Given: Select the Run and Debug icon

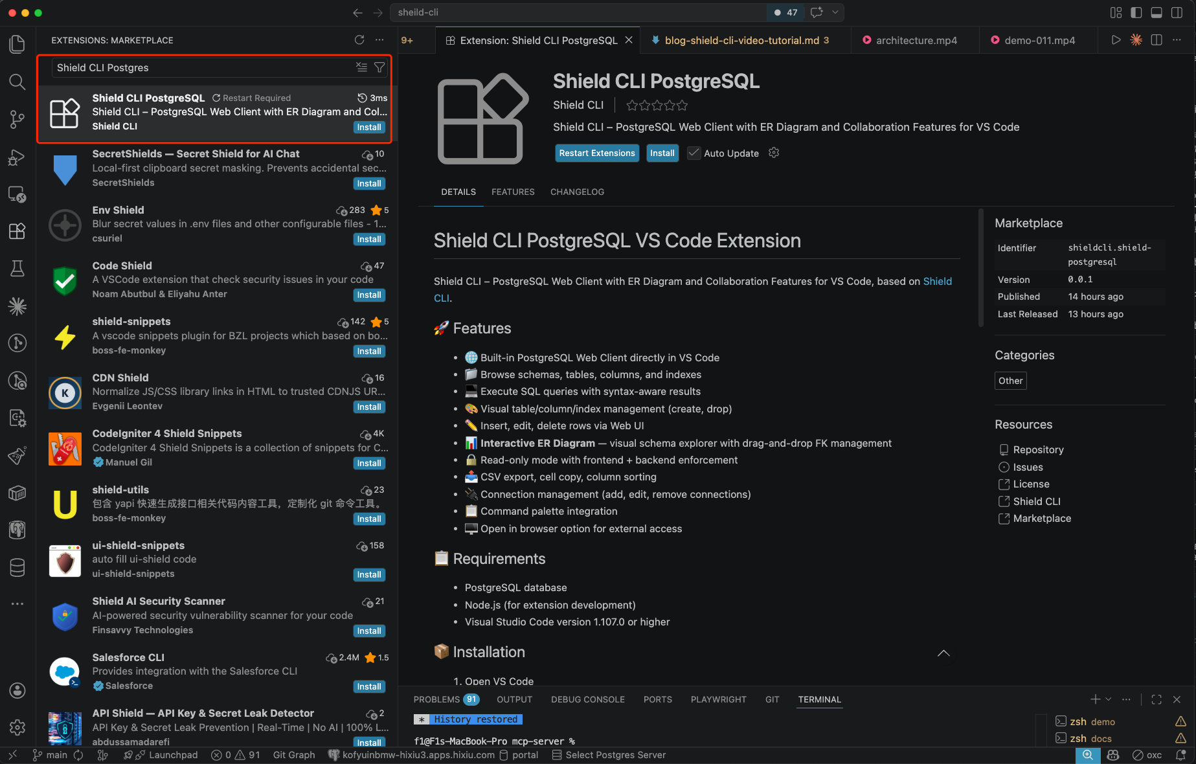Looking at the screenshot, I should tap(17, 157).
